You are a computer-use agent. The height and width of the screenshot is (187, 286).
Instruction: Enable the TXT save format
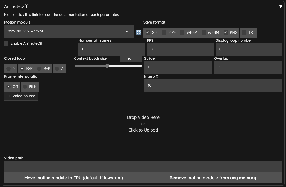(x=244, y=32)
